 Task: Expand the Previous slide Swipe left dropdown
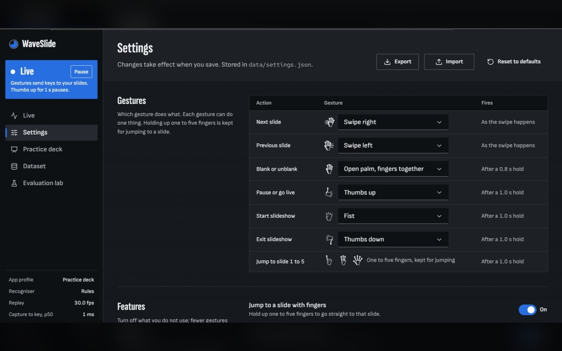click(393, 146)
